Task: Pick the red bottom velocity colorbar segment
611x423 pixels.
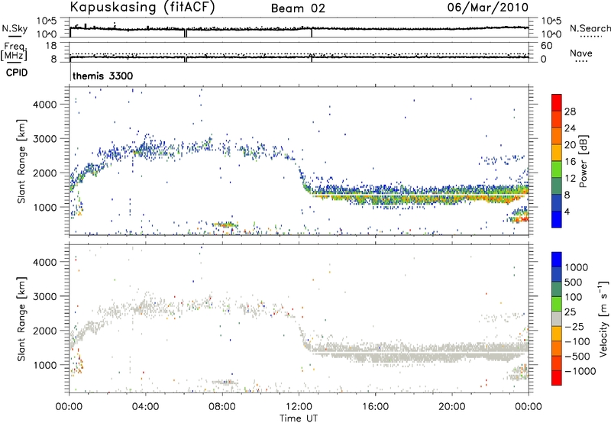Action: [557, 378]
